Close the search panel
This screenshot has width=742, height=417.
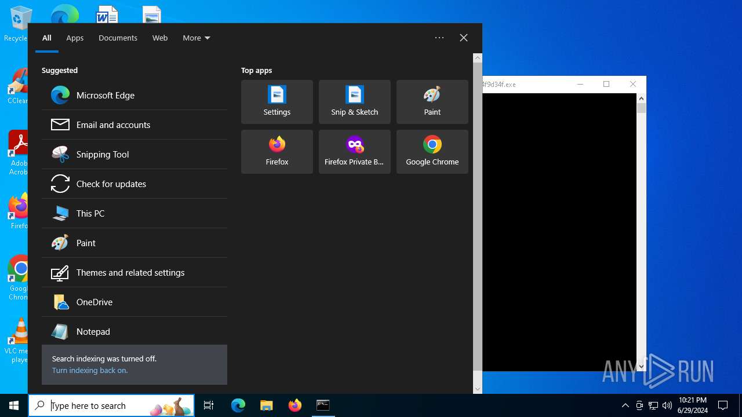[464, 38]
